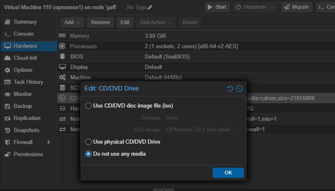Click the BIOS chip icon

click(62, 56)
